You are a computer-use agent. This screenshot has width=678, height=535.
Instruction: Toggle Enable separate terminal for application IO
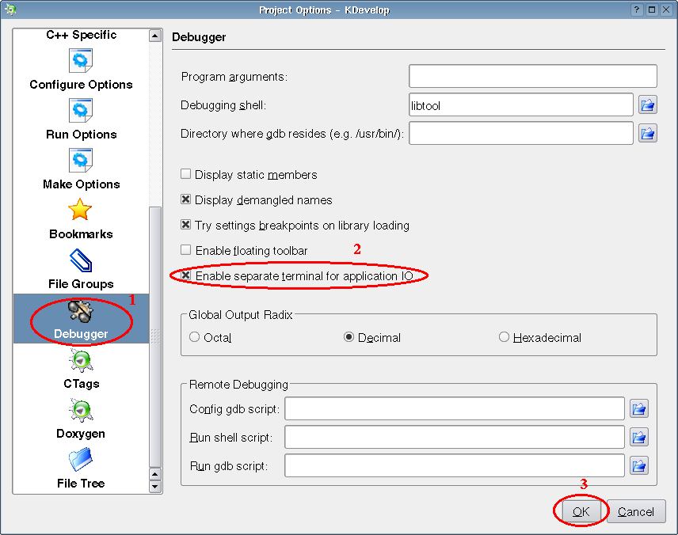click(186, 275)
